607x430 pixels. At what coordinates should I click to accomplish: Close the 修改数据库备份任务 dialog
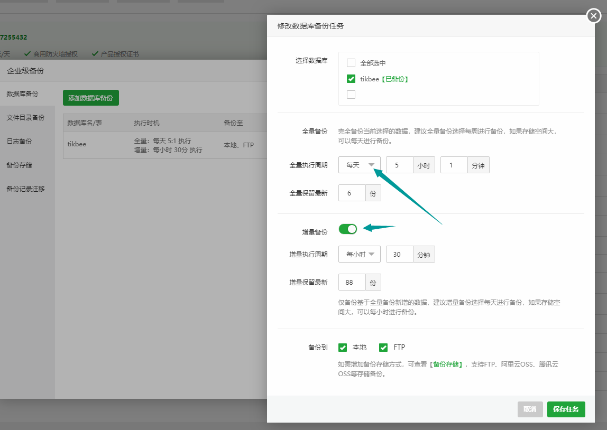[x=593, y=16]
